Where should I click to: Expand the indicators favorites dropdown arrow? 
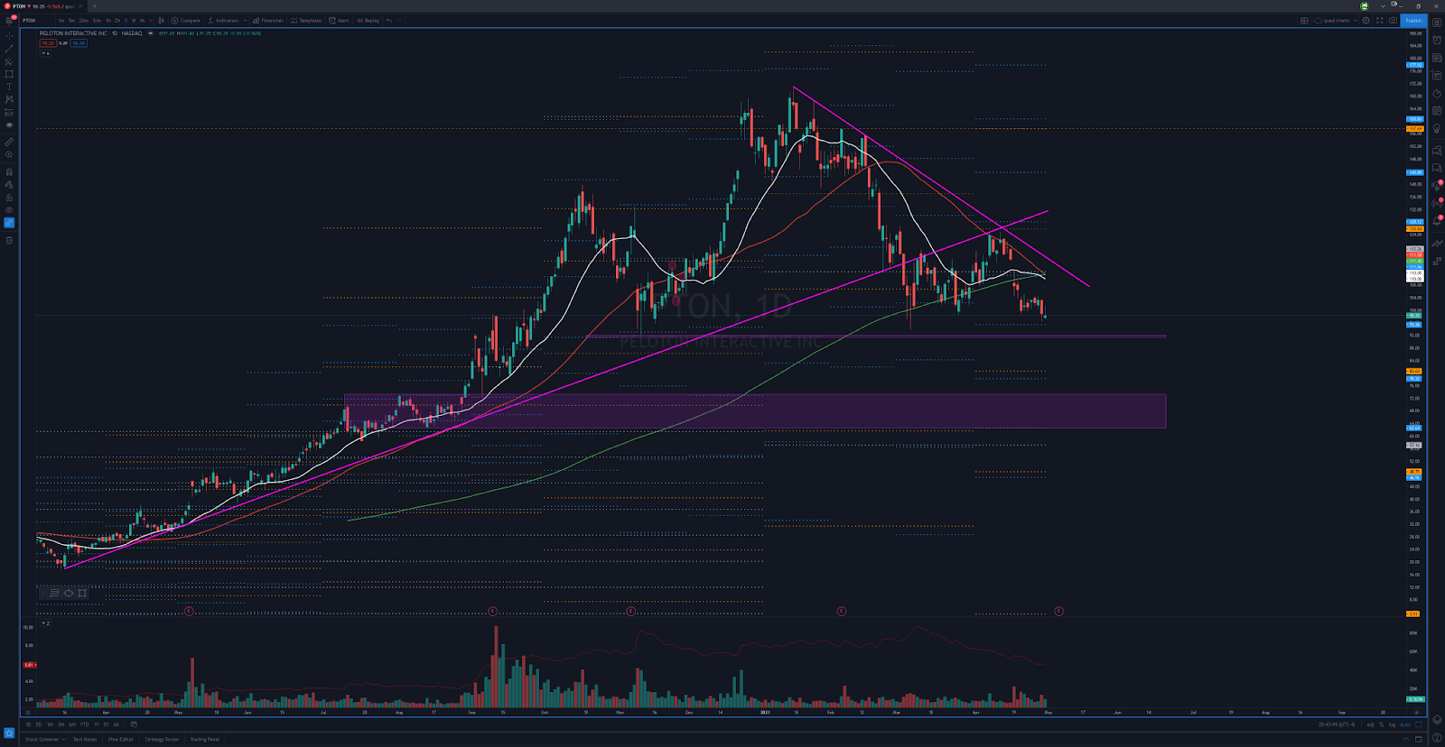point(246,21)
